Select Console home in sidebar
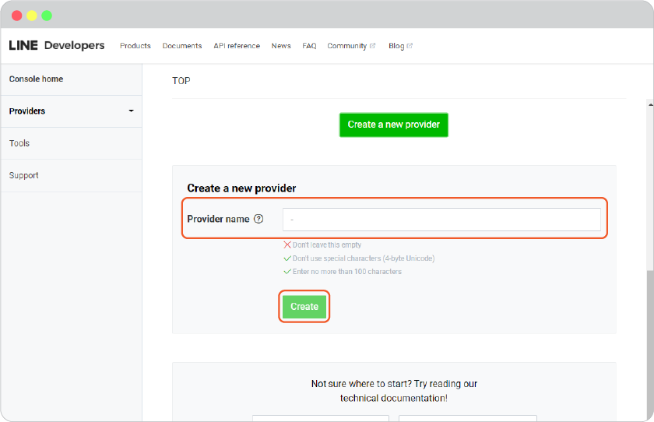Image resolution: width=654 pixels, height=422 pixels. (x=72, y=79)
